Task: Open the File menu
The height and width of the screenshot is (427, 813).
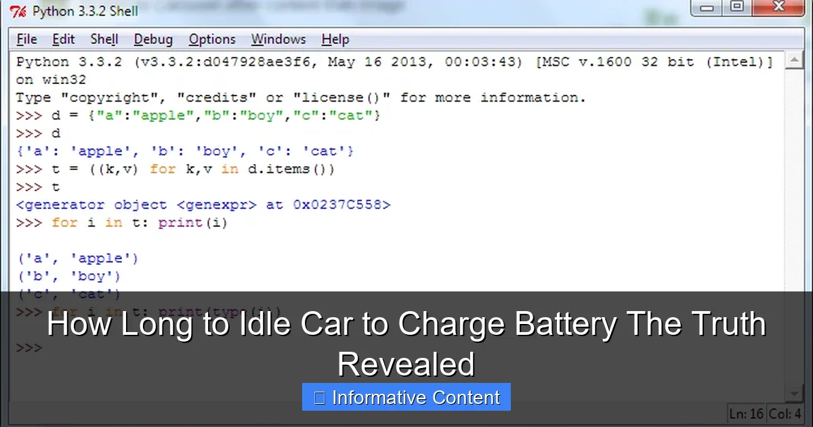Action: click(x=26, y=39)
